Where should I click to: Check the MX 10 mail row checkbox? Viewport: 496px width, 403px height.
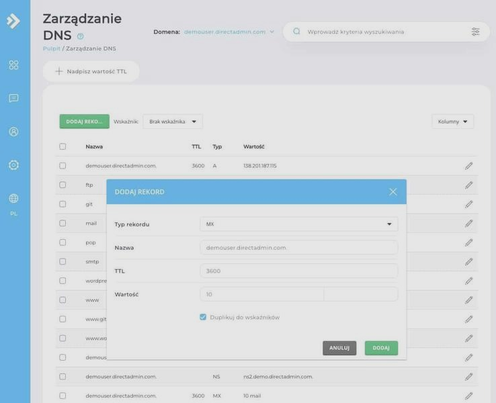coord(63,396)
